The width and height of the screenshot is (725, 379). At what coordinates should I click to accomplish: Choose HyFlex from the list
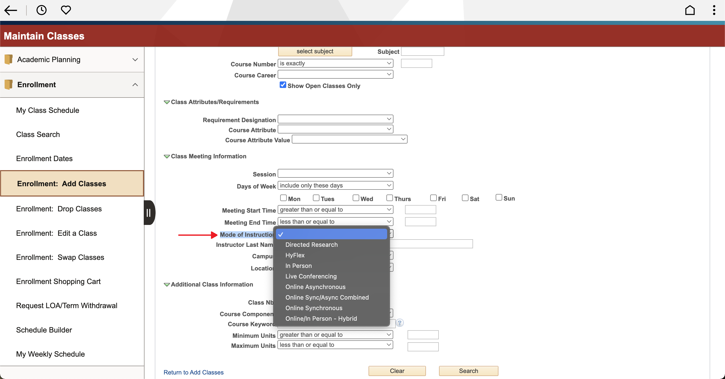coord(332,255)
